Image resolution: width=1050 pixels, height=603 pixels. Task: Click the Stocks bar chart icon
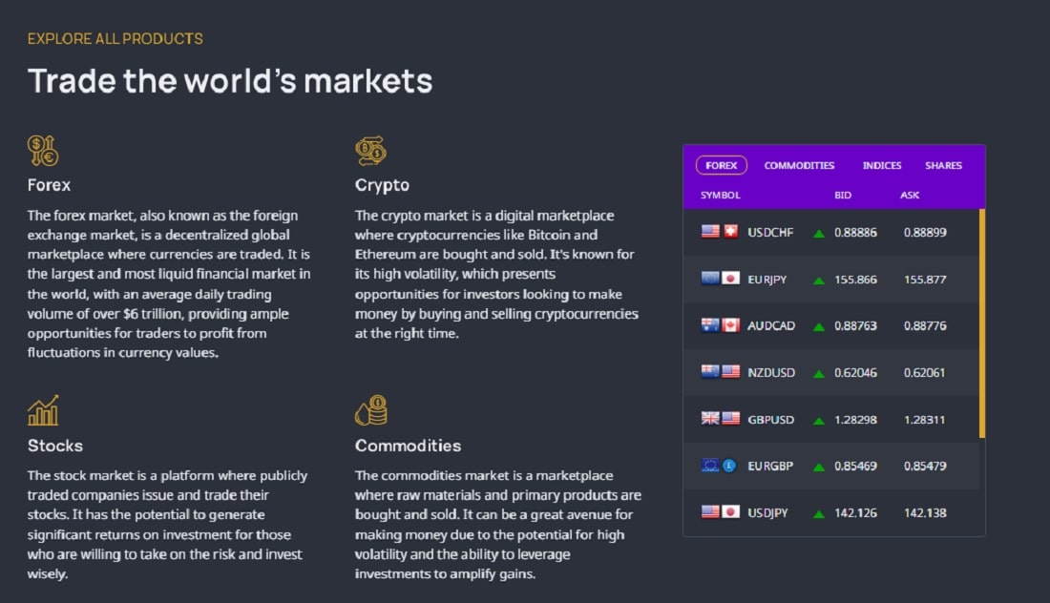point(43,410)
